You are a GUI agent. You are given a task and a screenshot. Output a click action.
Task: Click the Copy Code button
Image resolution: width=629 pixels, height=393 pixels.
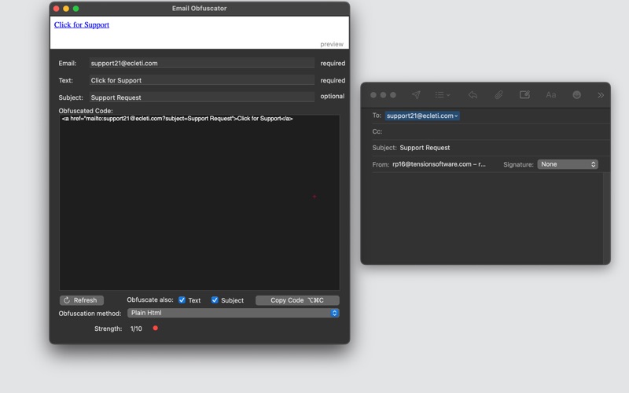click(297, 300)
